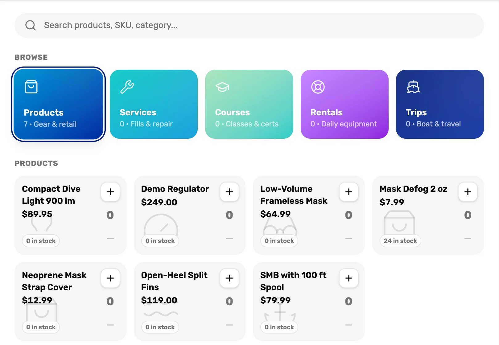Click the boat icon on Trips

(413, 87)
